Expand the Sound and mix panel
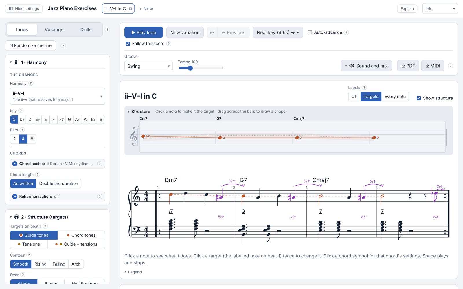 click(x=366, y=66)
